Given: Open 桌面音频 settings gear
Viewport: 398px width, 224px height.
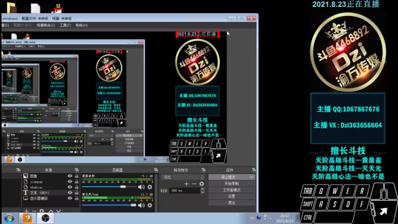Looking at the screenshot, I should click(x=150, y=187).
